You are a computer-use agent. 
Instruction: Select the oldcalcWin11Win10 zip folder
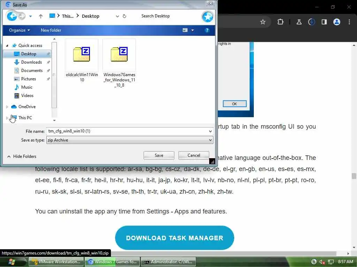pos(82,60)
